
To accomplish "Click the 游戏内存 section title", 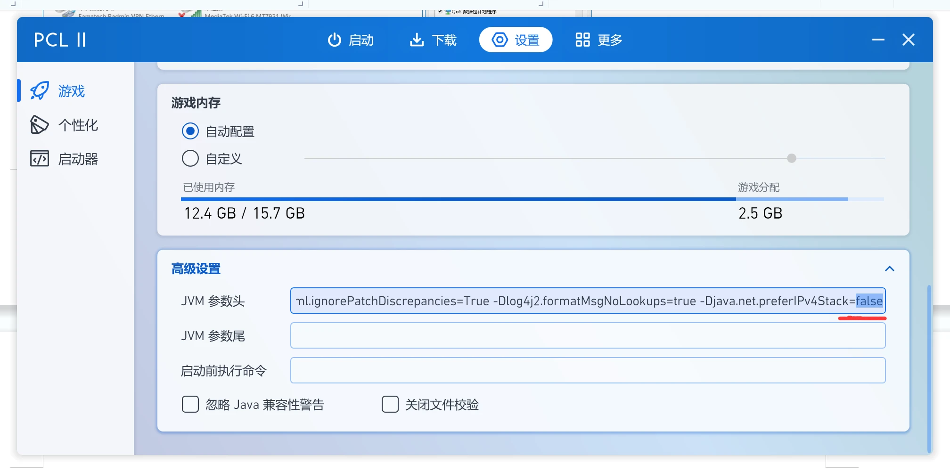I will pyautogui.click(x=196, y=103).
